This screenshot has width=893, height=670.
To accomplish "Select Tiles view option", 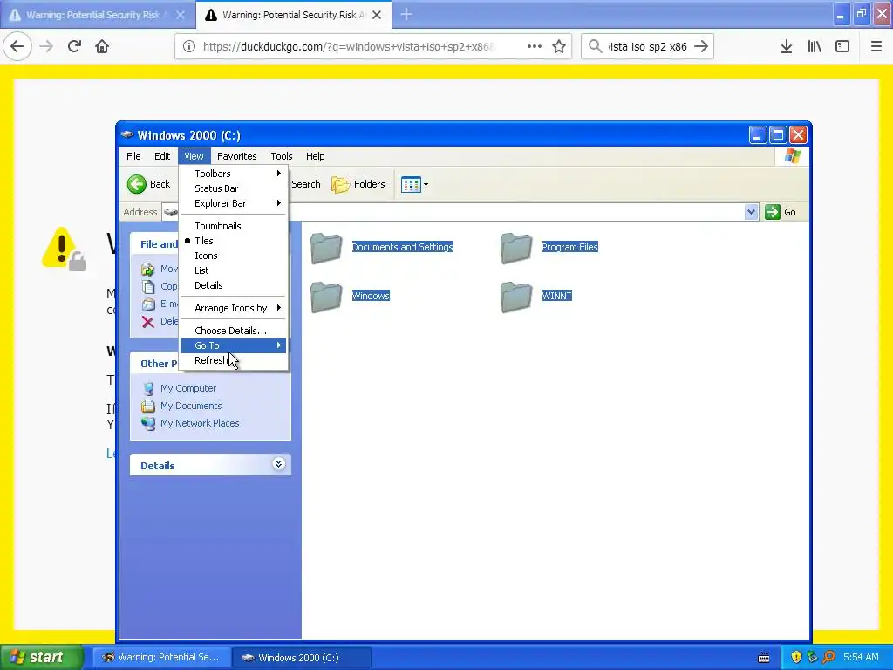I will click(234, 241).
